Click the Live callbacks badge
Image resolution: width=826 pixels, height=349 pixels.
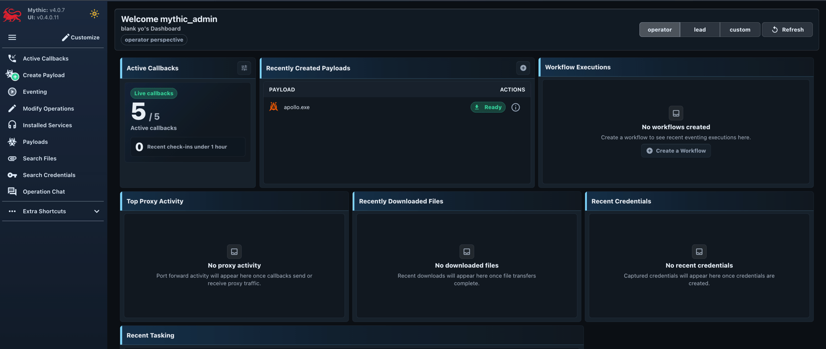pyautogui.click(x=154, y=93)
